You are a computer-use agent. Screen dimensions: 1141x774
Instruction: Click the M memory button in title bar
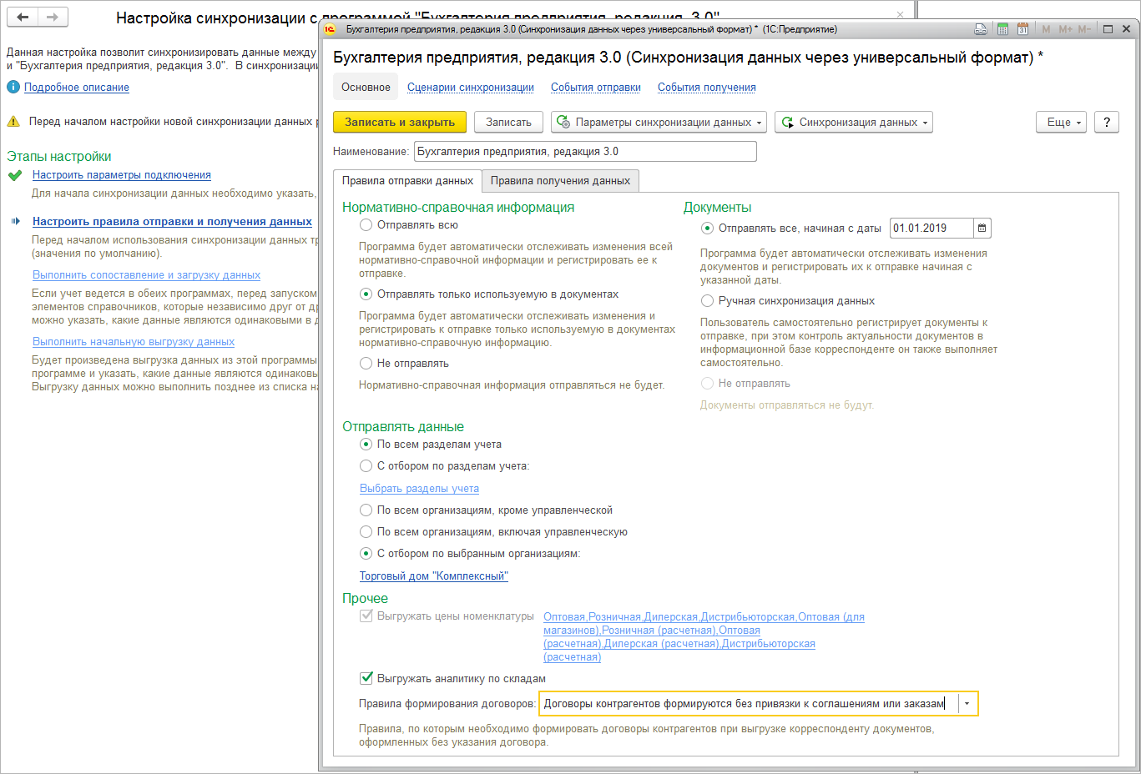click(x=1046, y=29)
